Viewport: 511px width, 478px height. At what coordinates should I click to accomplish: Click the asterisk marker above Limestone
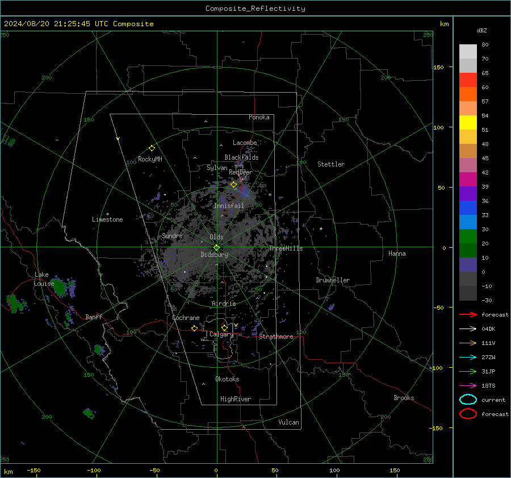point(107,214)
